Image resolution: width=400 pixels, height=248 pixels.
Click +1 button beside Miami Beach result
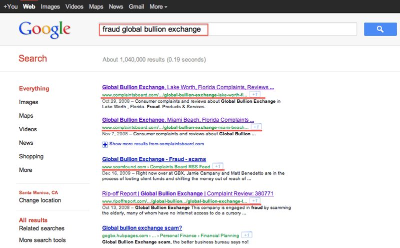coord(255,127)
